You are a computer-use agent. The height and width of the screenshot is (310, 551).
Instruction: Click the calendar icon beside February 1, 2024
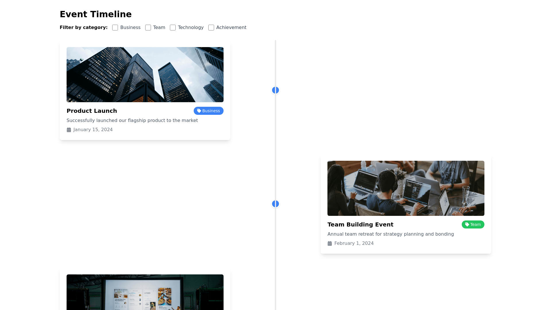330,243
